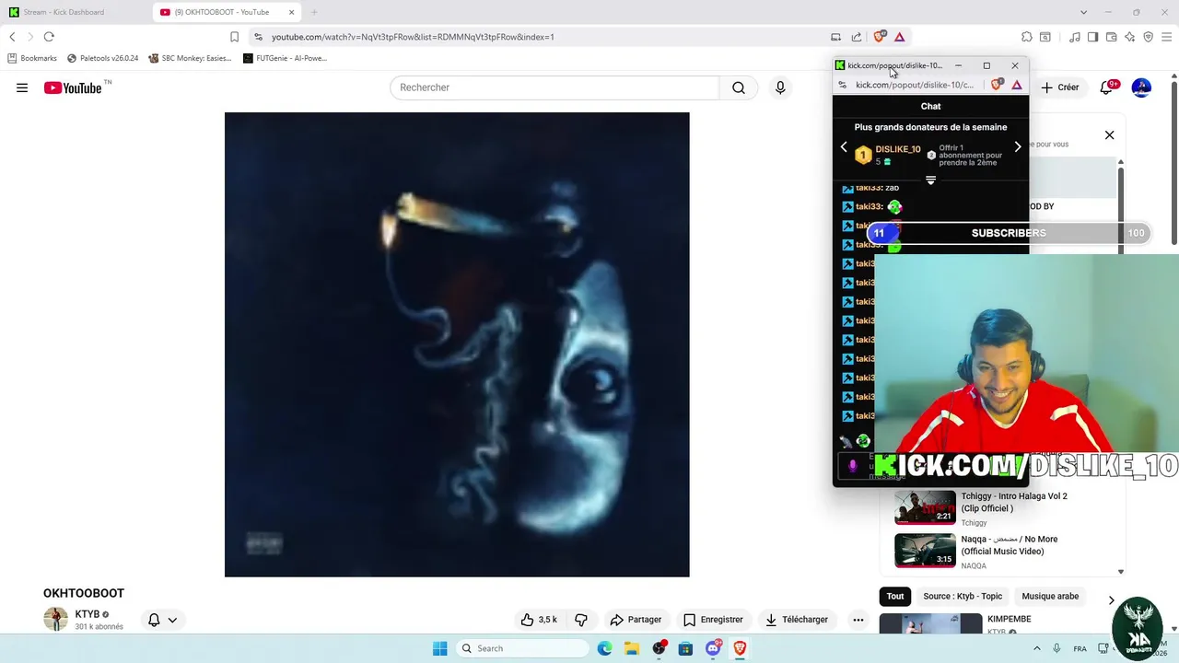Viewport: 1179px width, 663px height.
Task: Click the share page icon in address bar
Action: [857, 37]
